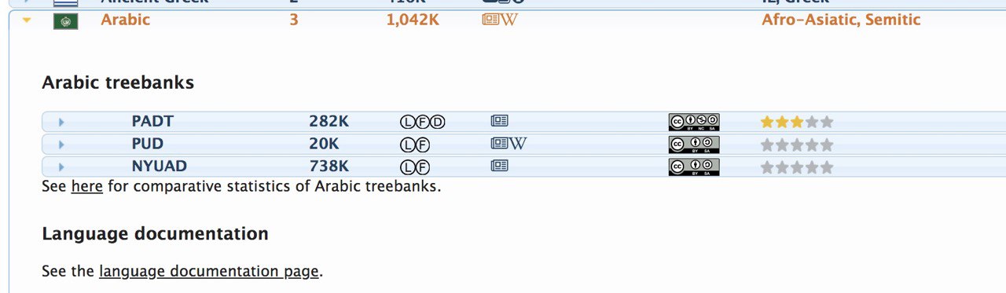Click the PADT dependencies D annotation icon
Image resolution: width=1006 pixels, height=293 pixels.
click(x=438, y=122)
